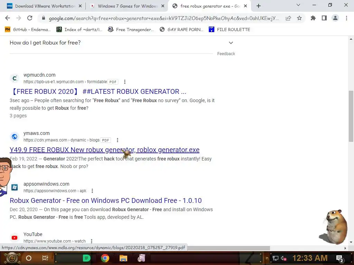Click the forward navigation arrow
The width and height of the screenshot is (354, 265).
point(19,18)
